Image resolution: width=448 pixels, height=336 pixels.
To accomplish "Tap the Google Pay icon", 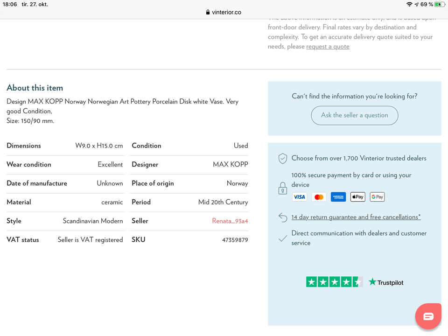I will 377,197.
